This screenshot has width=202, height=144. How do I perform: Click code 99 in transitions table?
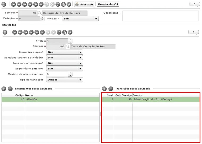coord(130,99)
